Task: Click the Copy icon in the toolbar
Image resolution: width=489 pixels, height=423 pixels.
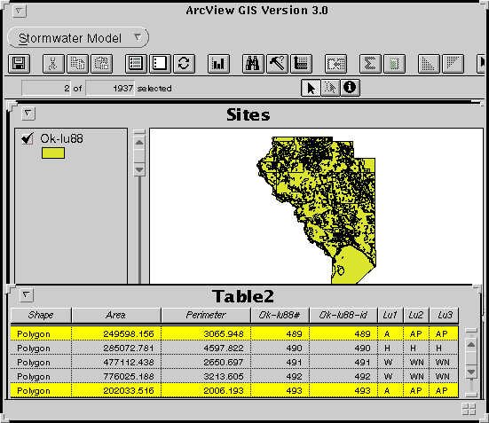Action: 77,64
